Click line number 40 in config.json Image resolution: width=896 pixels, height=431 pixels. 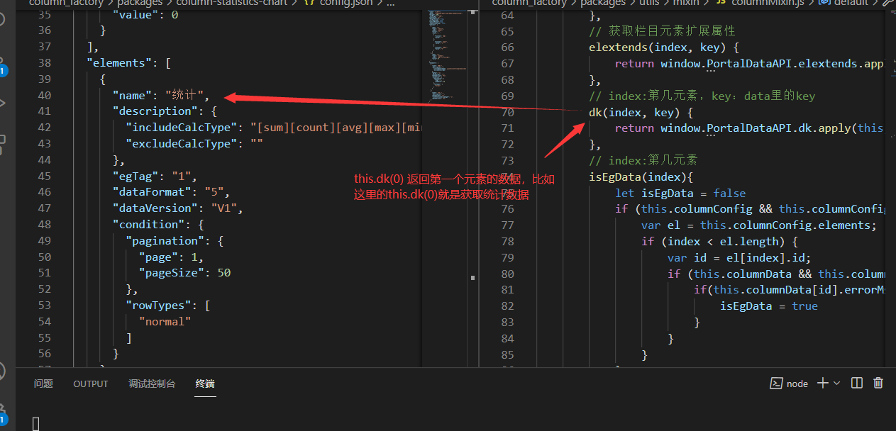click(44, 95)
